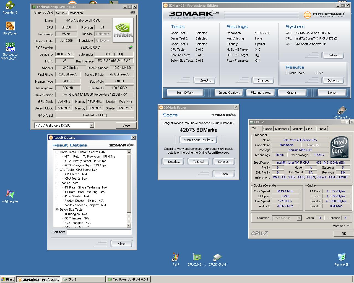Open the CPUID CPU-Z desktop icon
This screenshot has width=354, height=283.
click(x=217, y=259)
